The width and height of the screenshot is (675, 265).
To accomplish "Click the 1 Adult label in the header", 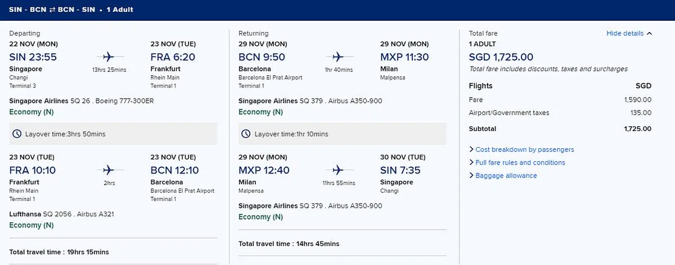I will (x=118, y=10).
